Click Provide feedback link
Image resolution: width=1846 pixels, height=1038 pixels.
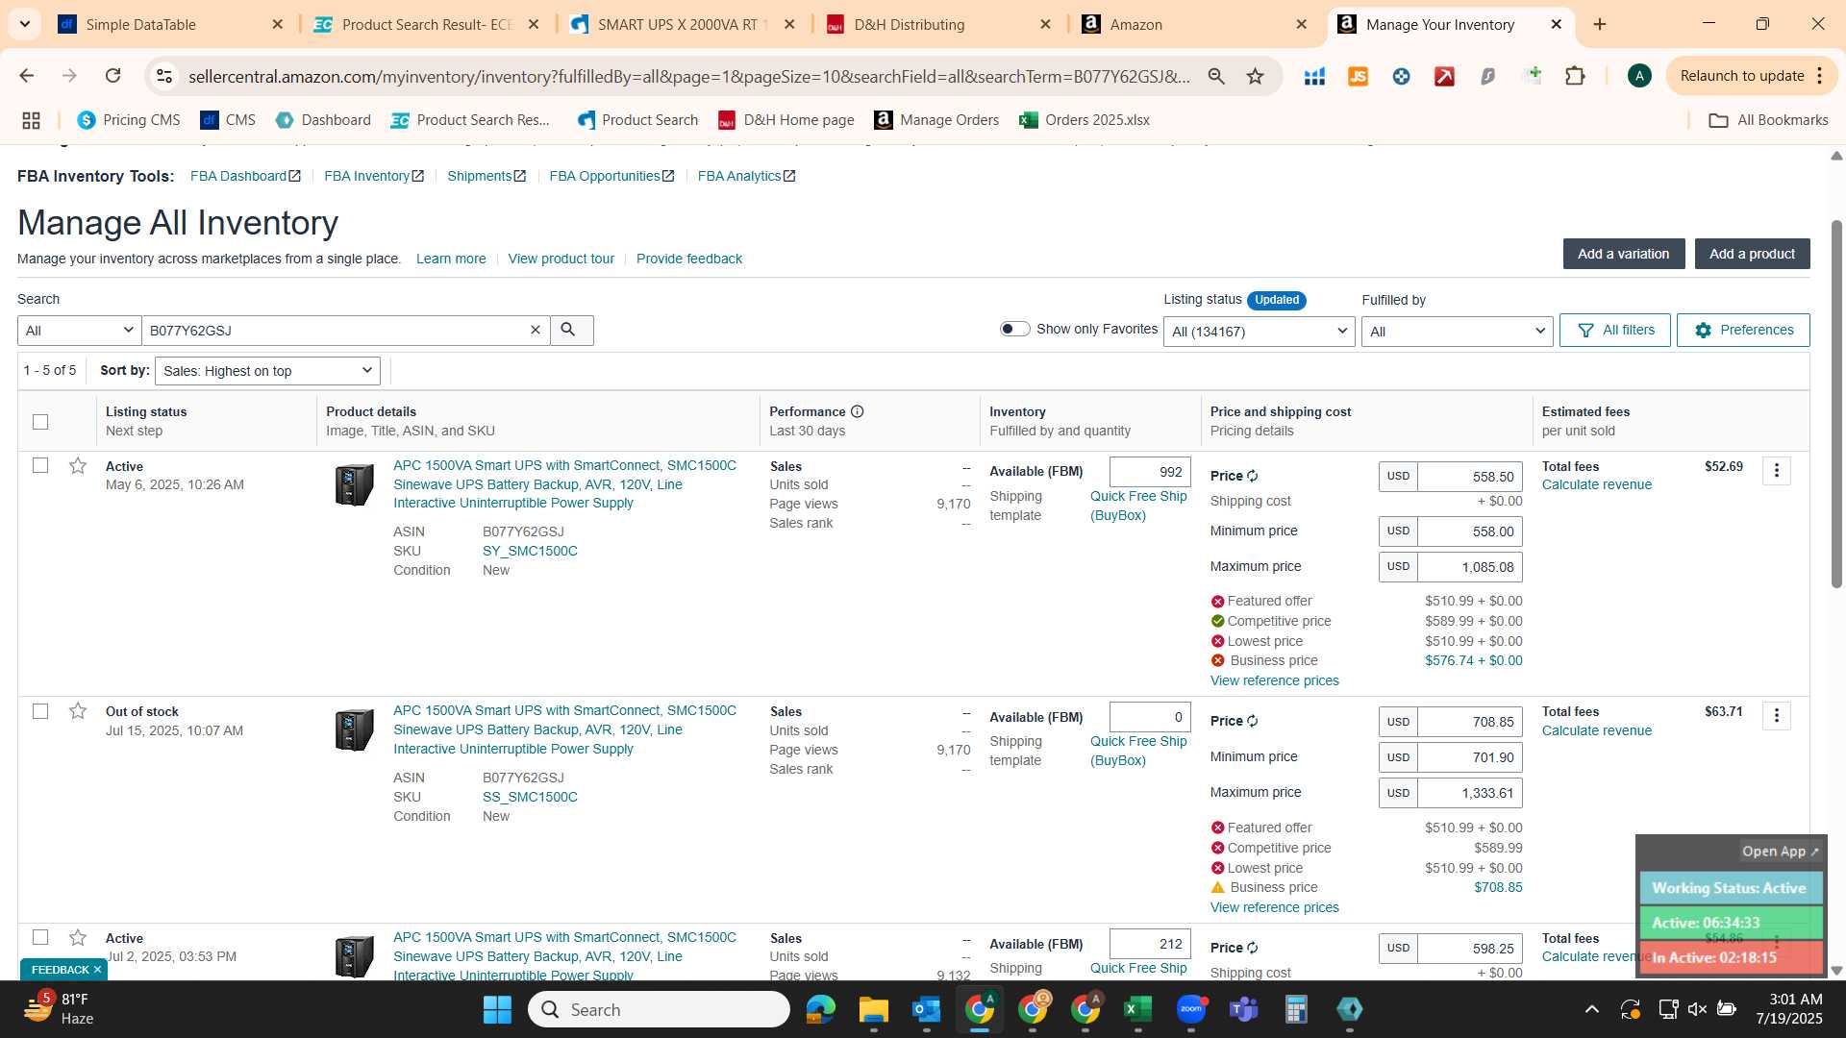coord(688,259)
